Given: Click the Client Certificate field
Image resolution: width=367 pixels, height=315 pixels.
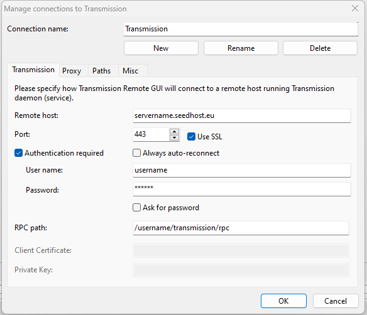Looking at the screenshot, I should click(241, 251).
